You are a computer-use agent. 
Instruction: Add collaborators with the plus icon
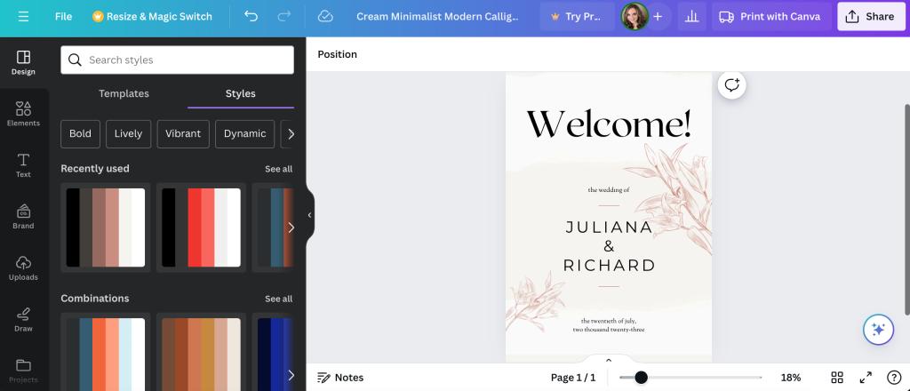(x=658, y=16)
